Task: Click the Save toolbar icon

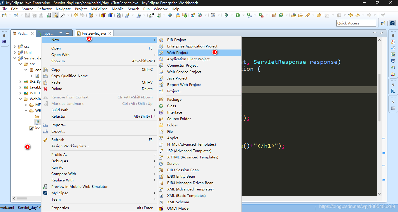Action: tap(27, 15)
